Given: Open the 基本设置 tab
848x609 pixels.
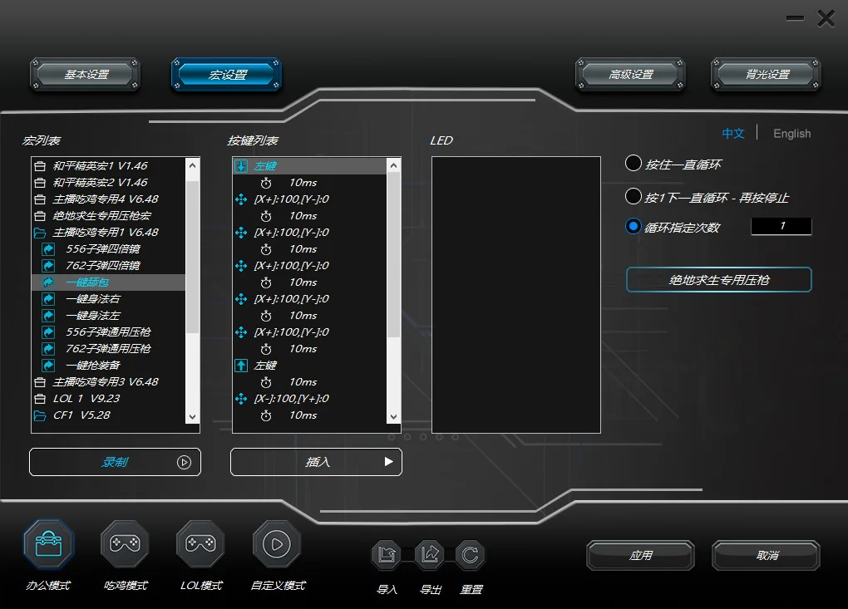Looking at the screenshot, I should 86,75.
